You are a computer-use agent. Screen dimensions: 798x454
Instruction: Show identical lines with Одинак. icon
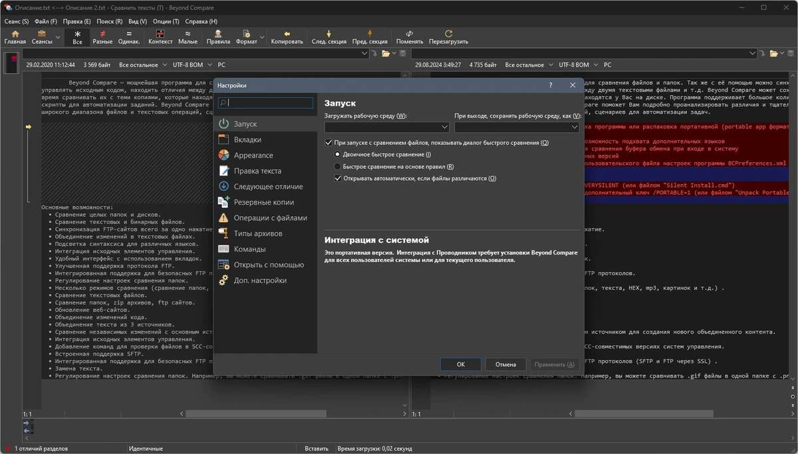129,37
